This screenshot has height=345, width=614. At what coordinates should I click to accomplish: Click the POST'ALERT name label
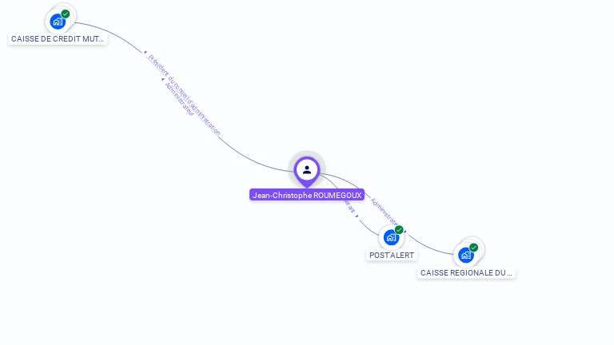392,255
